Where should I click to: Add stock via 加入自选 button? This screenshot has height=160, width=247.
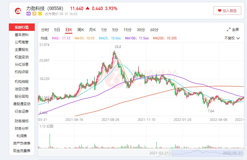point(227,11)
